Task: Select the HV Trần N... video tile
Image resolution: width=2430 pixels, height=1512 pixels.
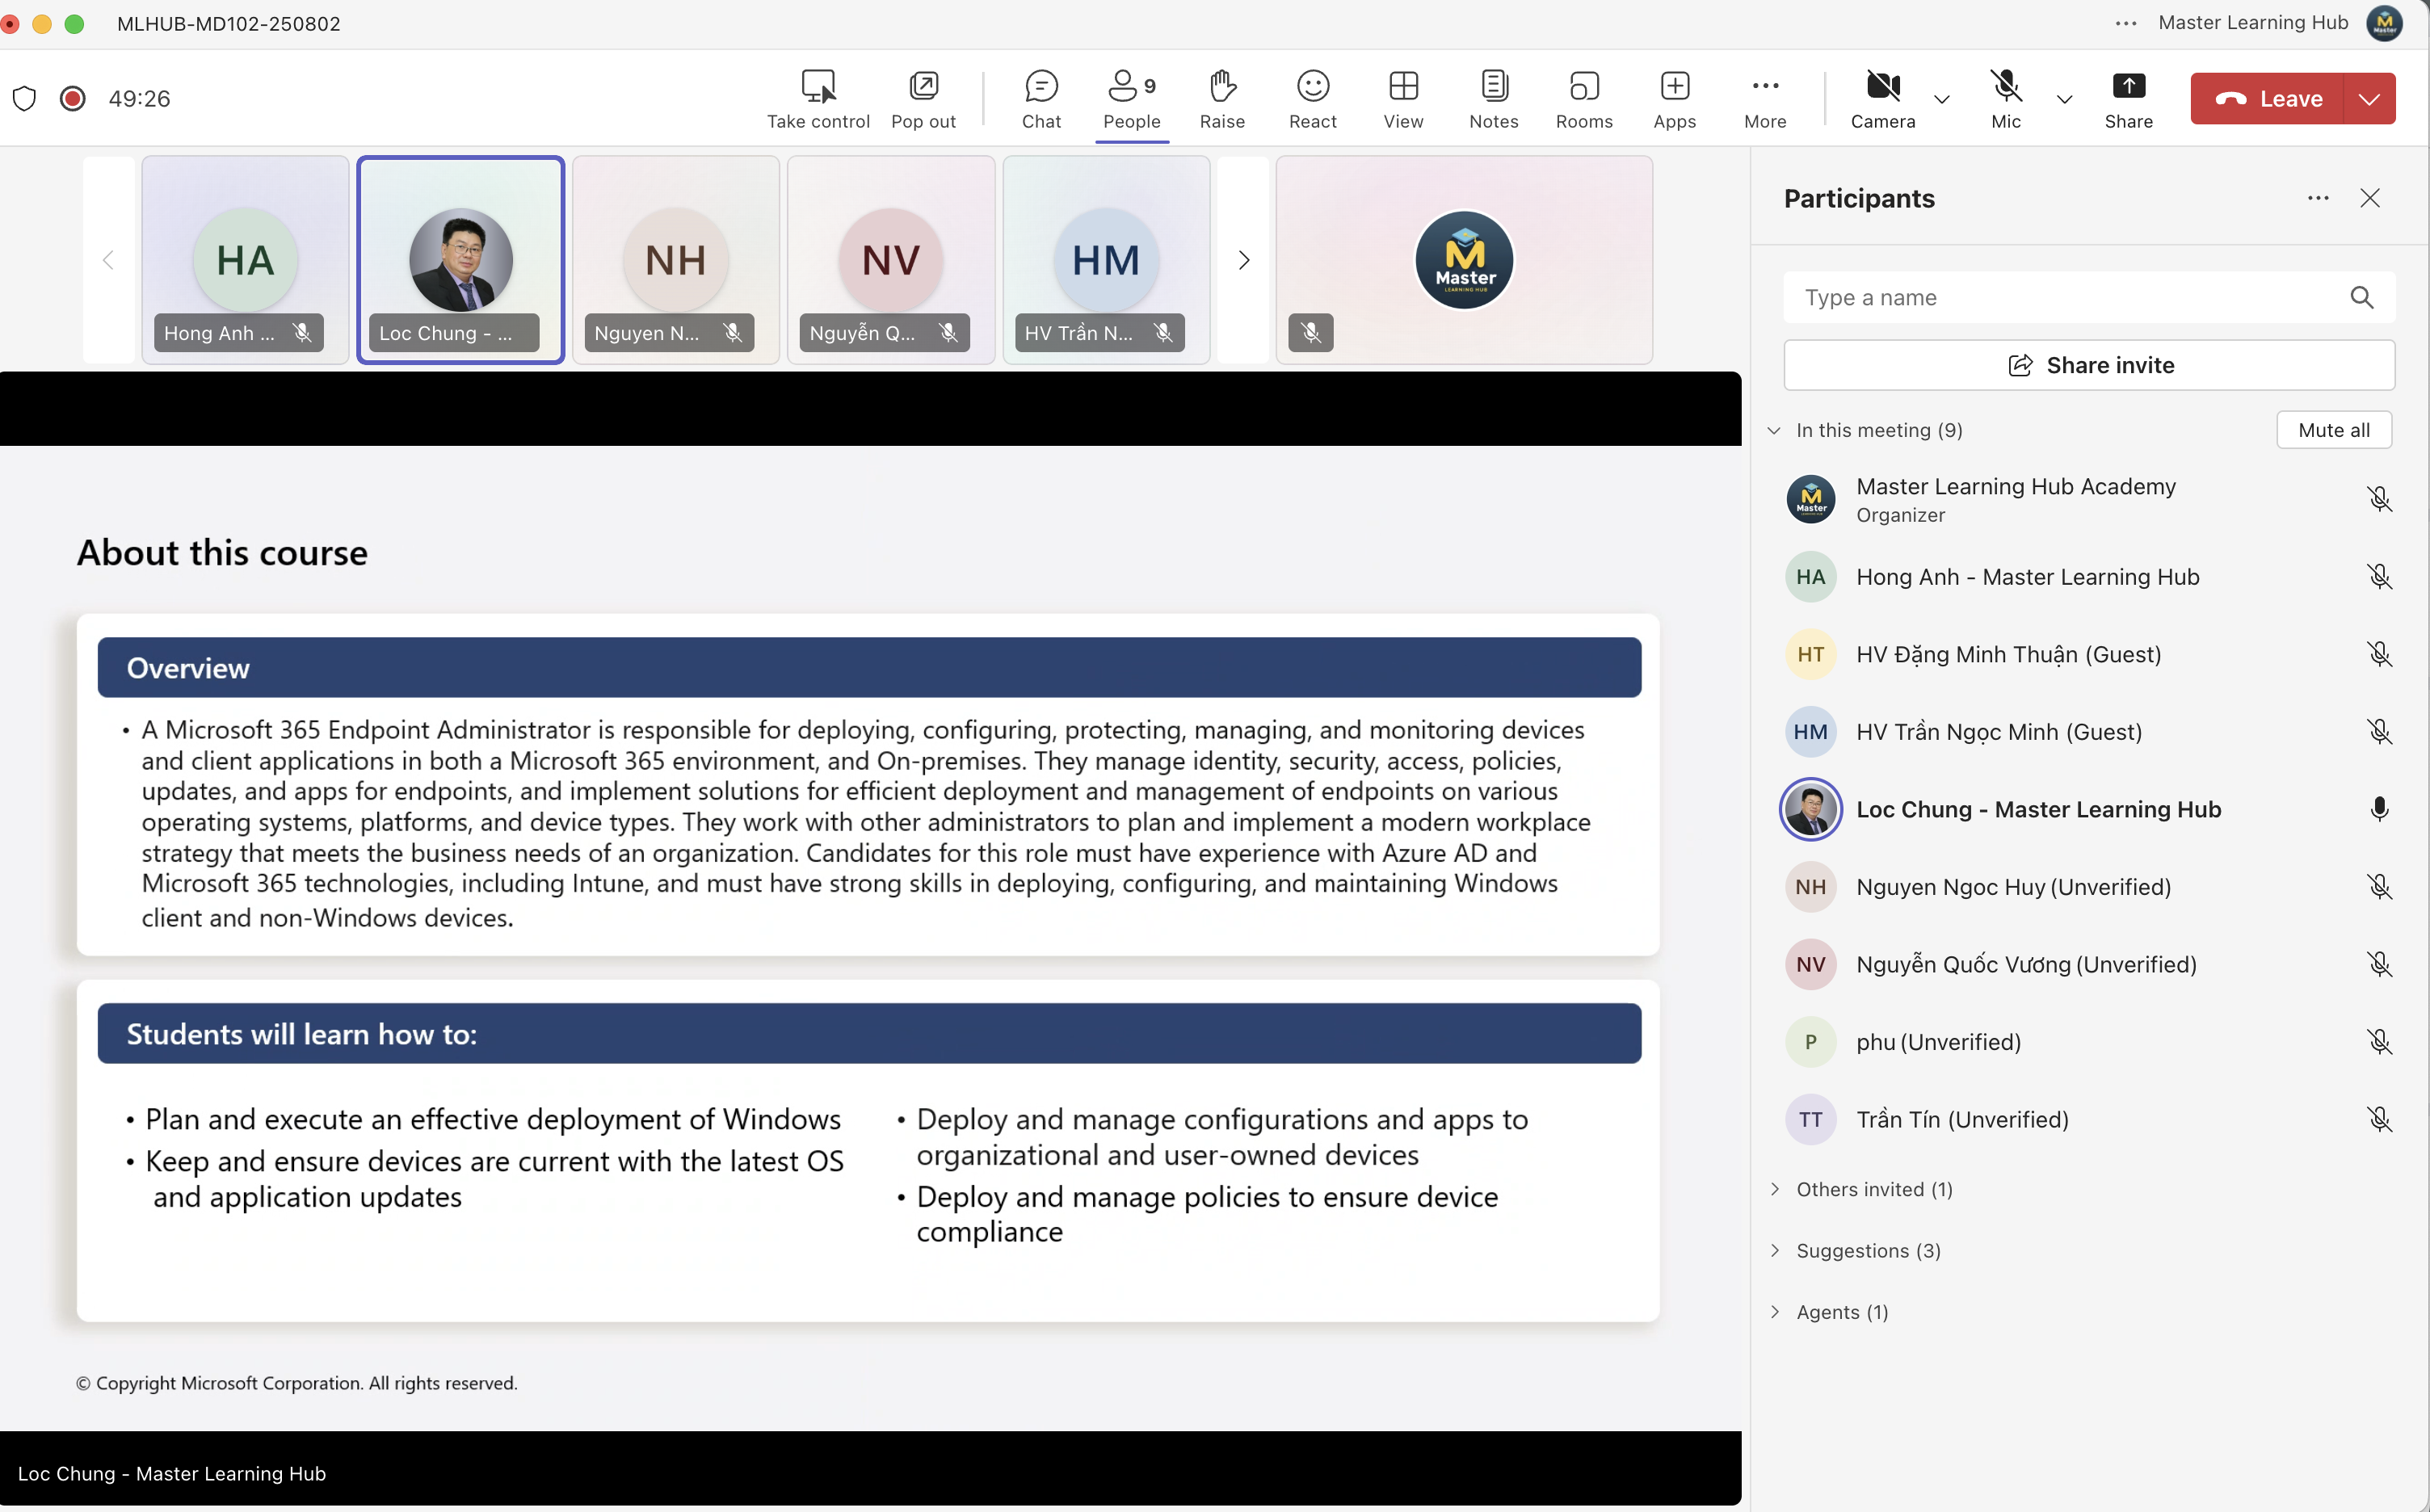Action: click(1107, 260)
